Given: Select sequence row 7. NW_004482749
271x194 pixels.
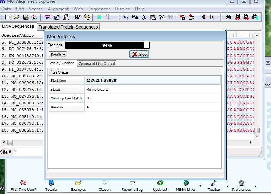Looking at the screenshot, I should 22,56.
